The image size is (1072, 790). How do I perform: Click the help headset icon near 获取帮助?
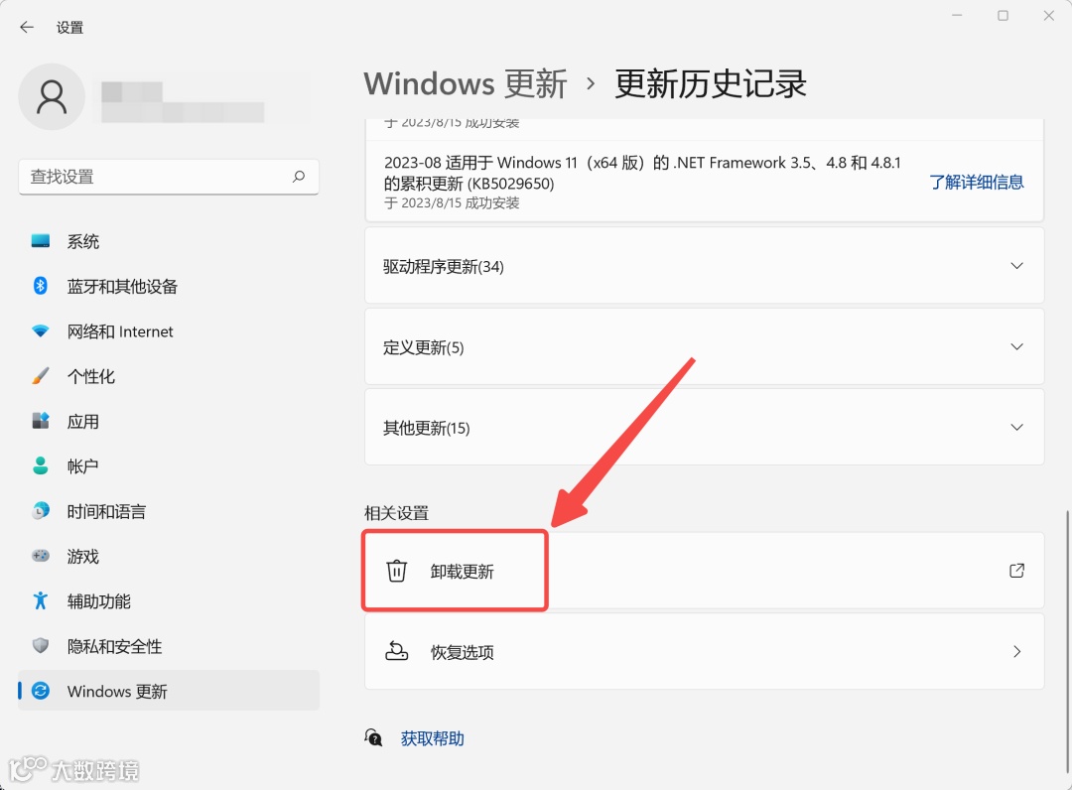pos(373,738)
